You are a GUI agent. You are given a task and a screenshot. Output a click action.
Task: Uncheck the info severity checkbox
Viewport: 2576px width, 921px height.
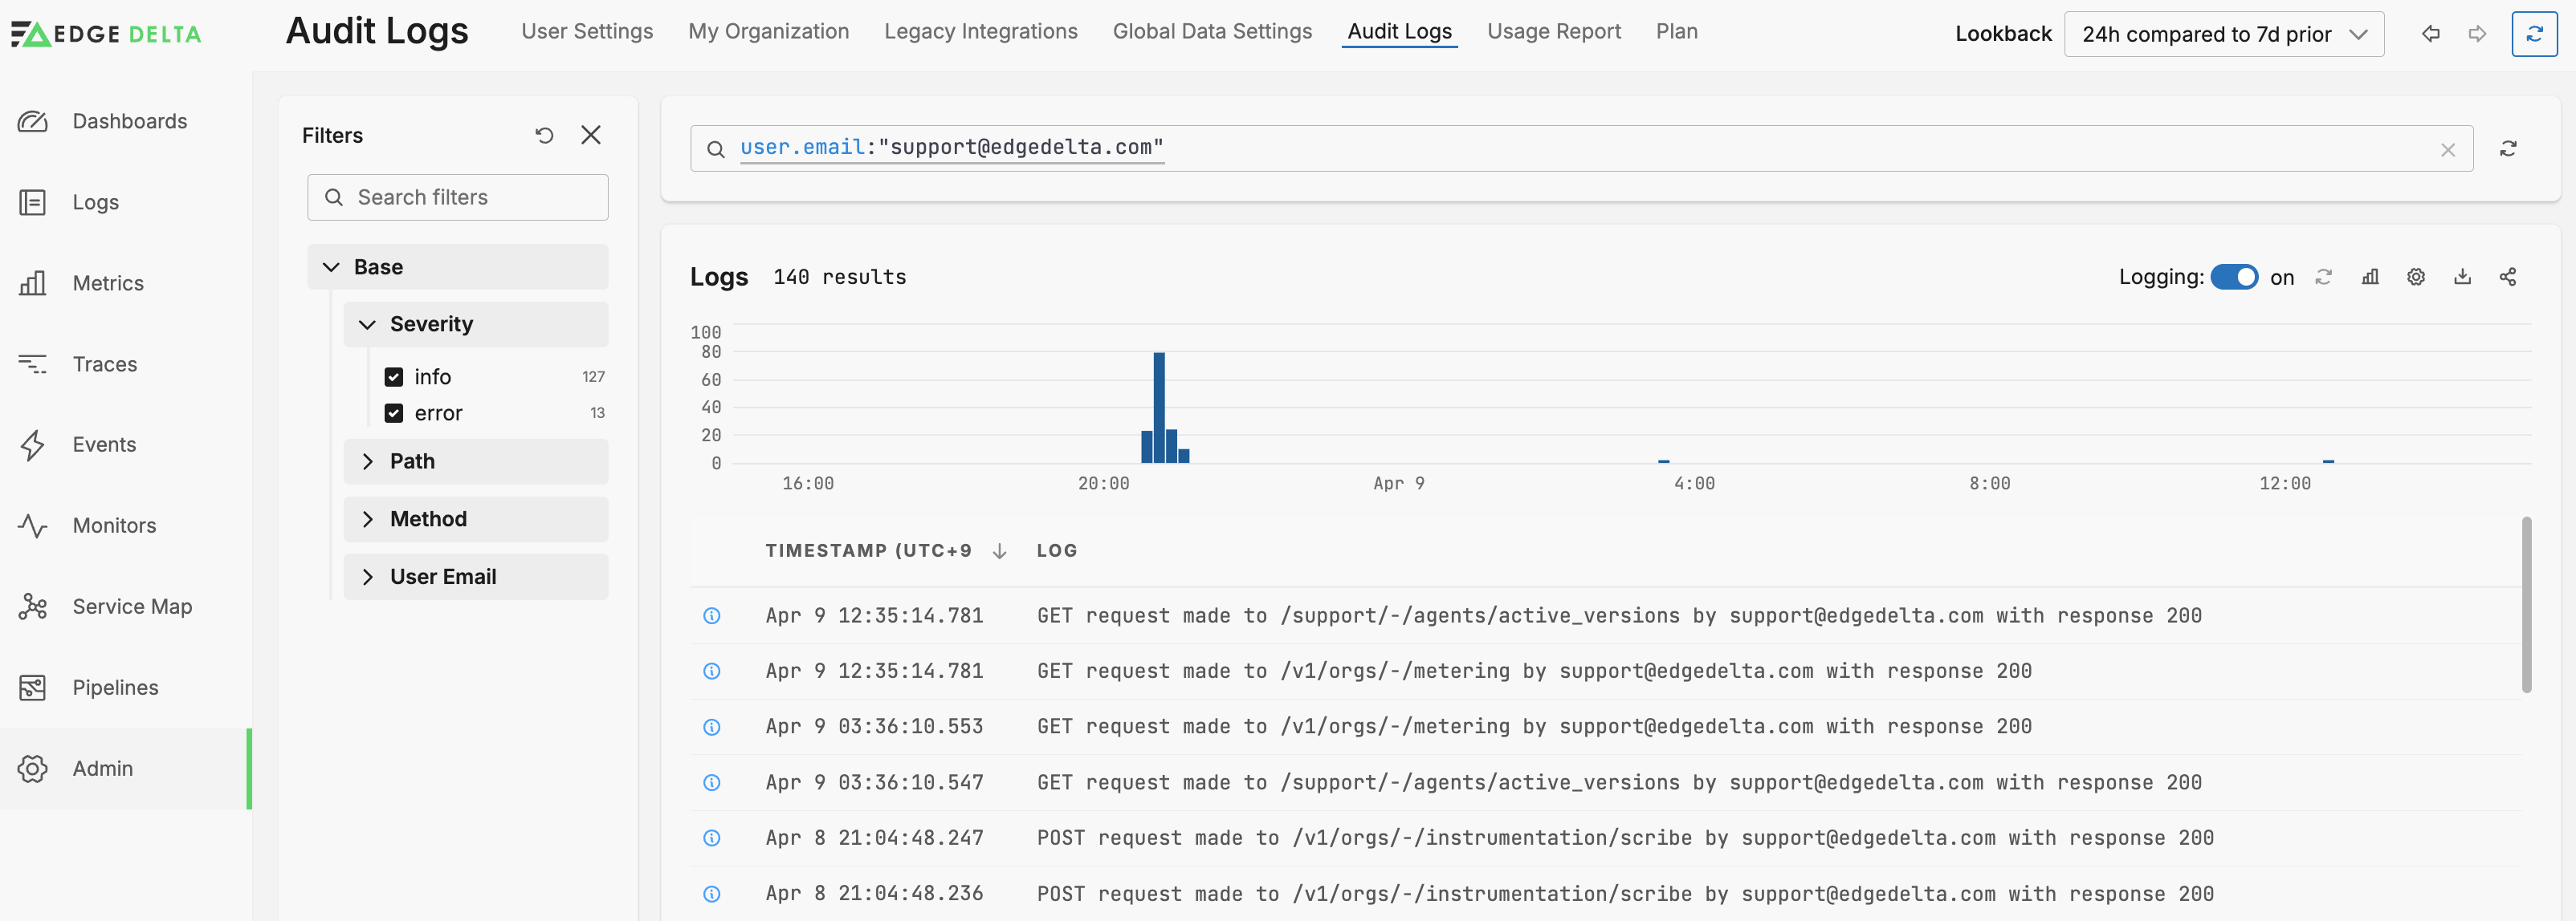coord(394,376)
